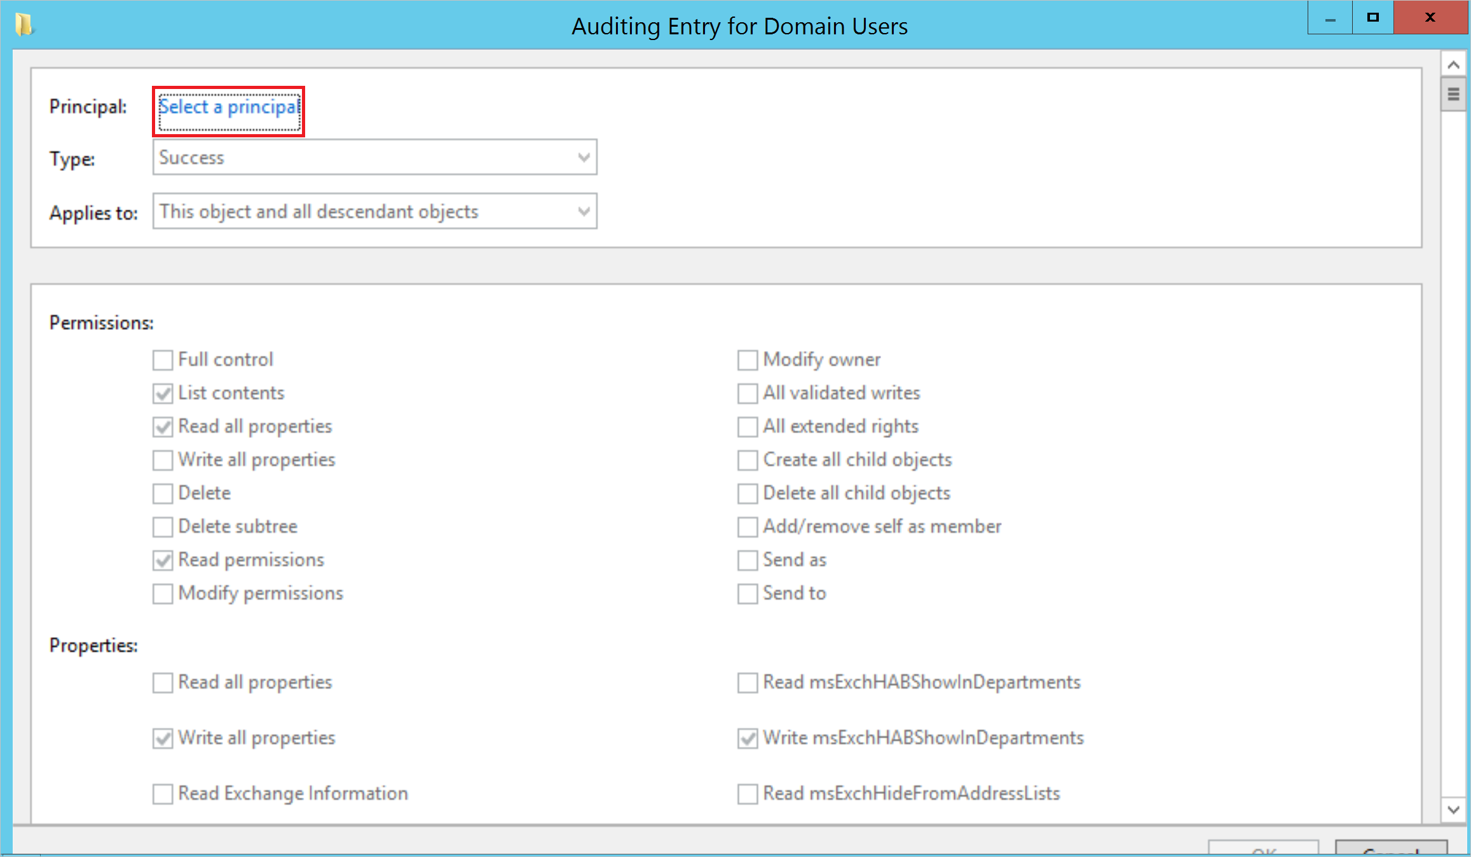Screen dimensions: 1471x857
Task: Click the Delete subtree permission option
Action: [x=162, y=526]
